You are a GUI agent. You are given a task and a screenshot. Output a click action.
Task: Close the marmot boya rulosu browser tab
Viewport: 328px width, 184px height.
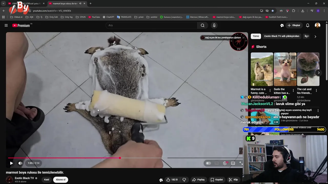point(84,4)
